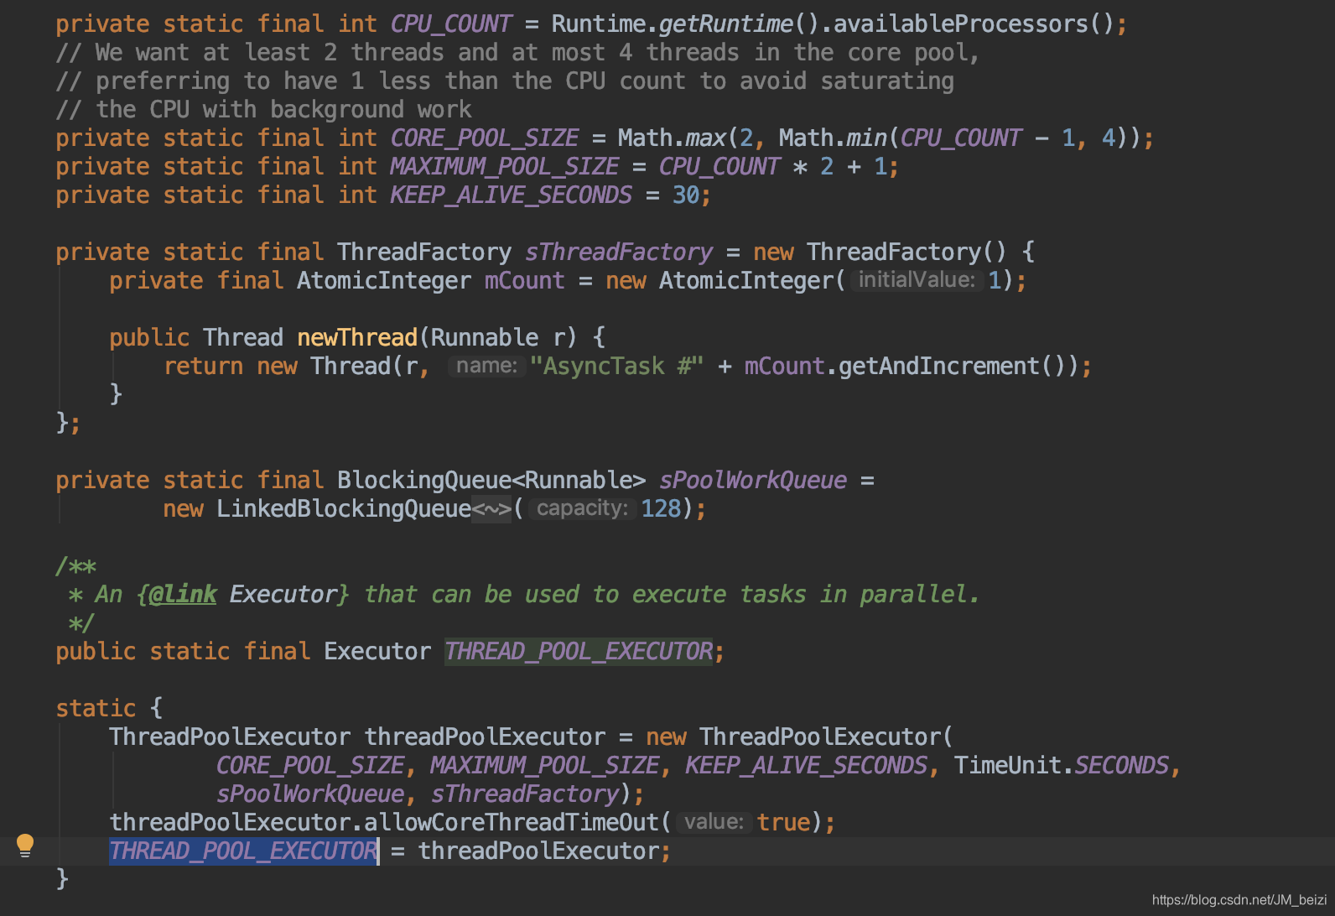This screenshot has width=1335, height=916.
Task: Click the sThreadFactory field name declaration
Action: (619, 252)
